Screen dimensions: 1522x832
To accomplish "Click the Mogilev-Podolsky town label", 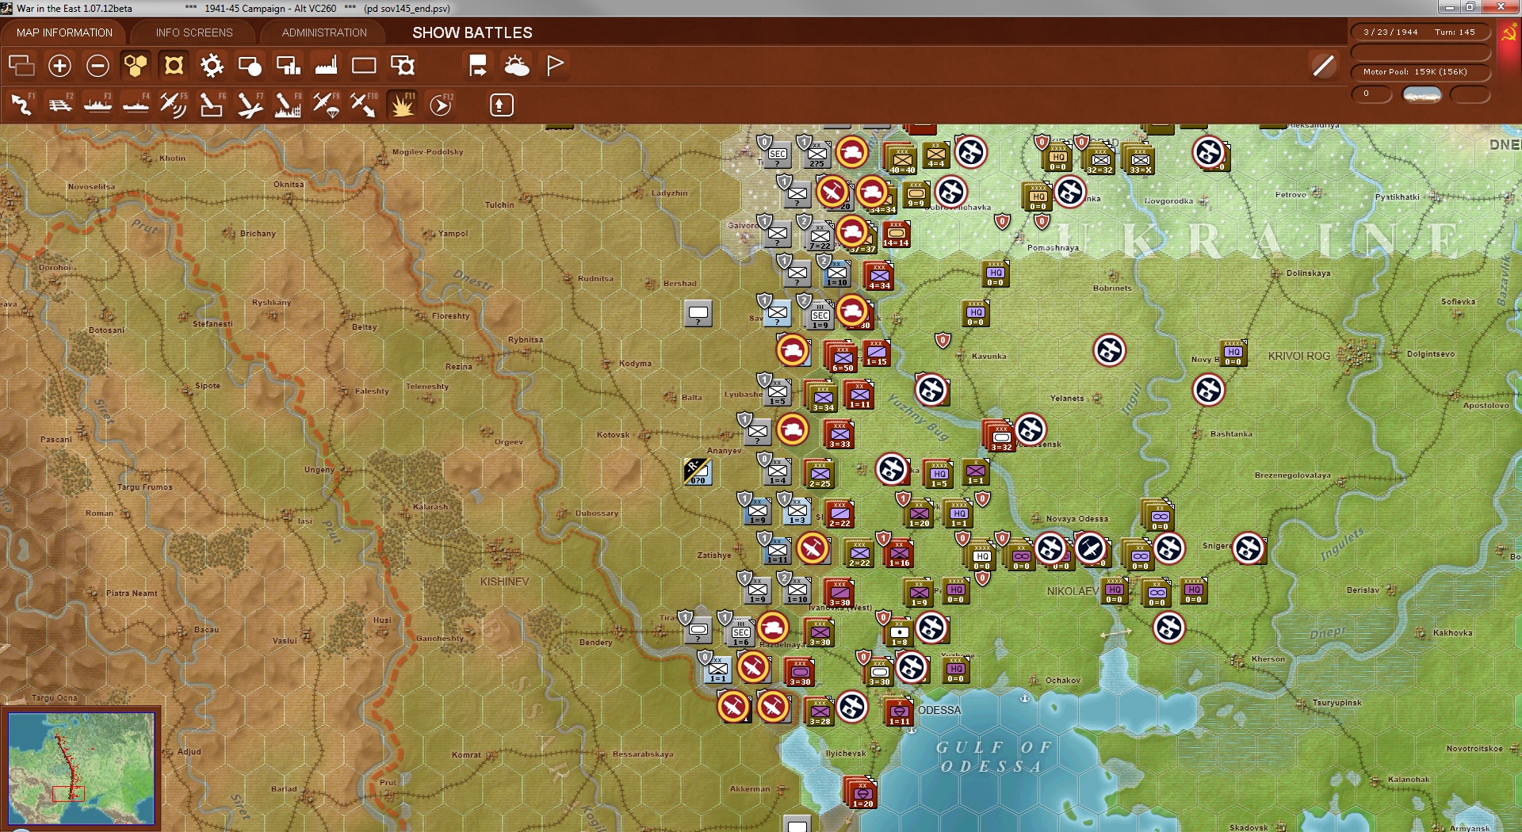I will pyautogui.click(x=427, y=152).
